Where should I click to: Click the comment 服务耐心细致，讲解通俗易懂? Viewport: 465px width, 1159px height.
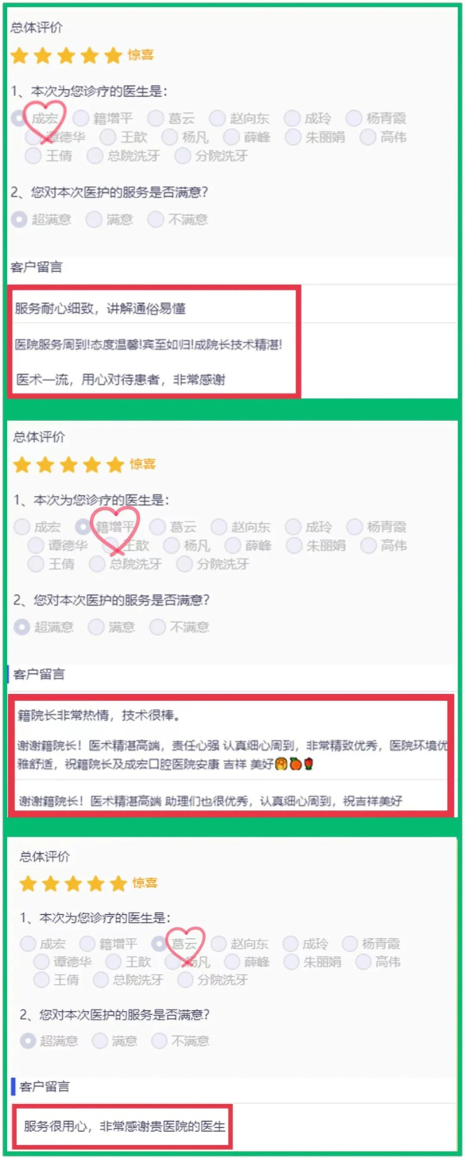101,309
